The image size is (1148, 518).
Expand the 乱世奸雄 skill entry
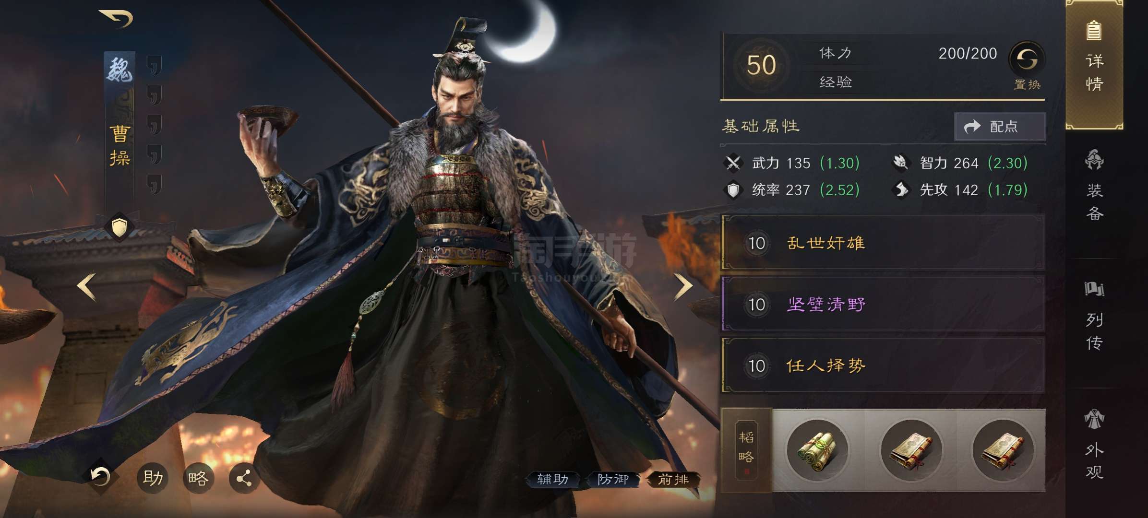(883, 243)
